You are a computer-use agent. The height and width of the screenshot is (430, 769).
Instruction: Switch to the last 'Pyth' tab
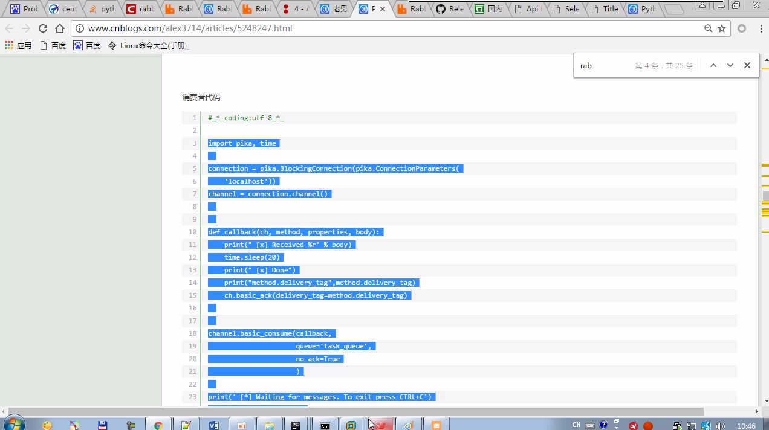coord(643,9)
